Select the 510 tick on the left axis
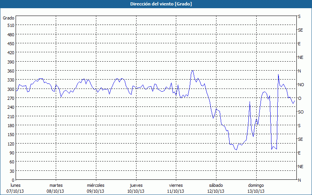 [x=10, y=25]
